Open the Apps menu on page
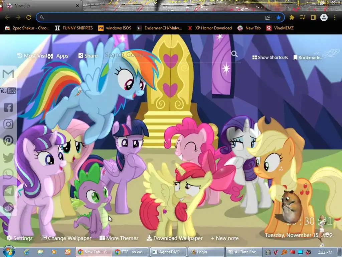 point(58,56)
